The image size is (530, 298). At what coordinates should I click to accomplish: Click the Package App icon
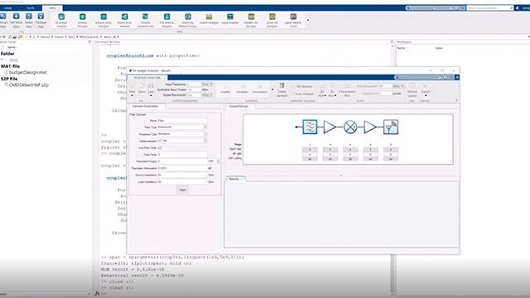click(x=41, y=20)
